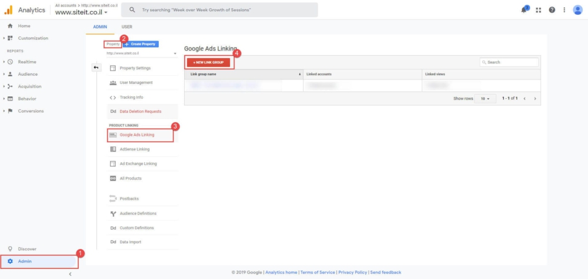Screen dimensions: 588x279
Task: Open the property selector dropdown
Action: click(x=142, y=53)
